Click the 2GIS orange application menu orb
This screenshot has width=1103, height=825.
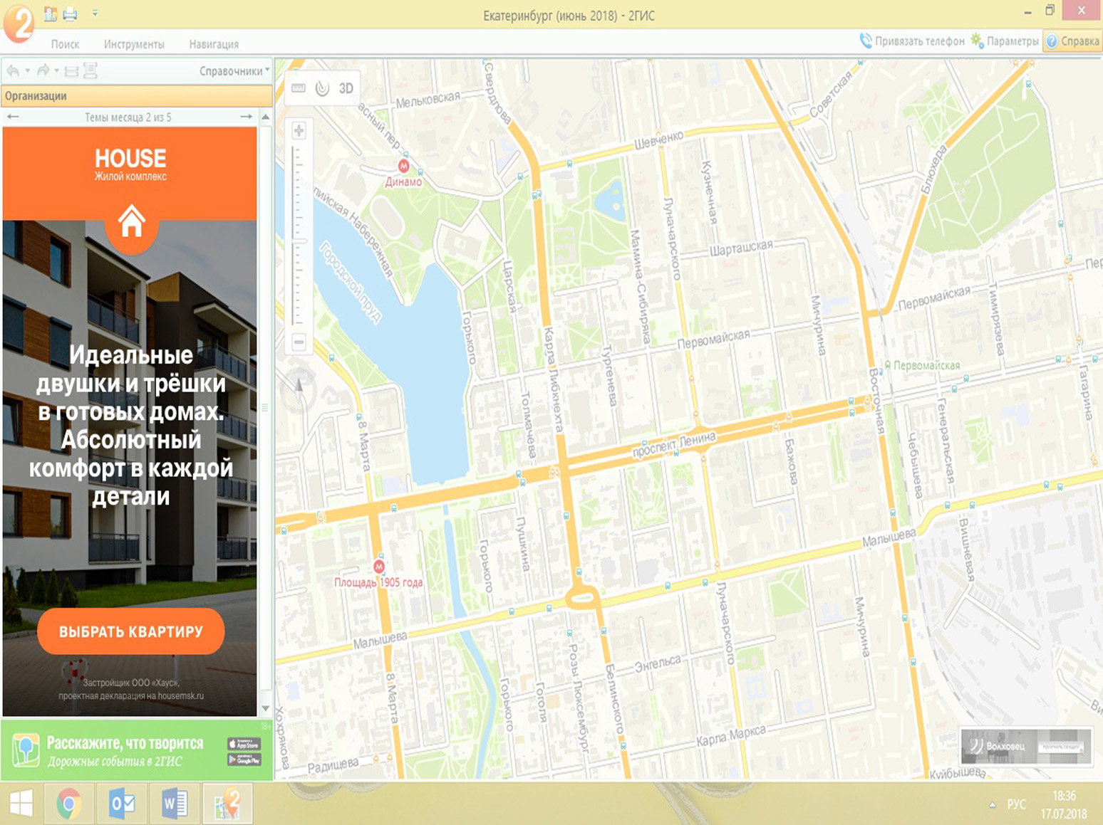pos(19,23)
